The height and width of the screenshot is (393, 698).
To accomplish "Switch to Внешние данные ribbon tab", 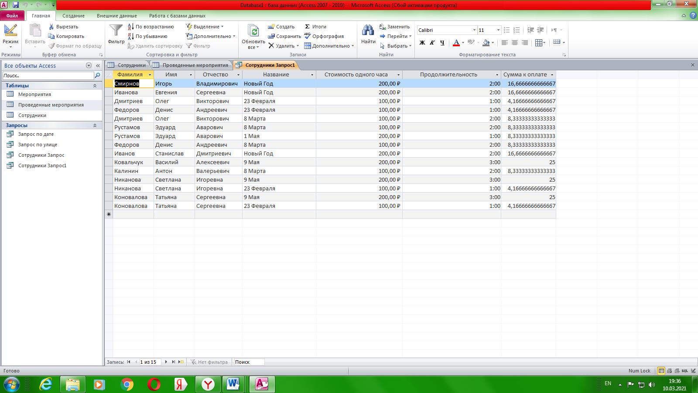I will tap(116, 16).
